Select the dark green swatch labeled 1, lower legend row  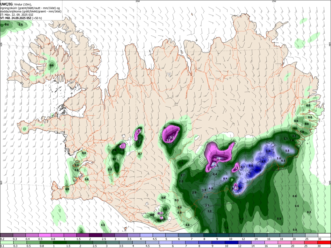(x=59, y=243)
